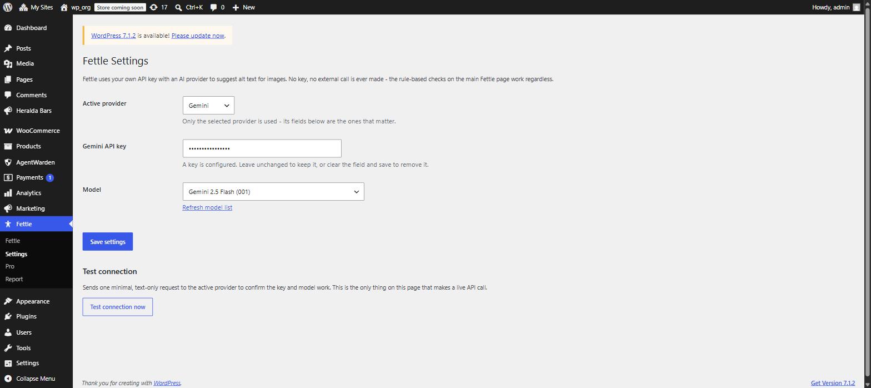
Task: Click the admin avatar in top bar
Action: click(856, 7)
